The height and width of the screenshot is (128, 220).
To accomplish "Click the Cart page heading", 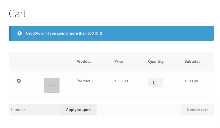I will [17, 14].
